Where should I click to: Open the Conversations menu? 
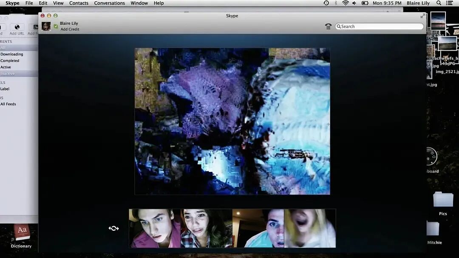pyautogui.click(x=110, y=3)
